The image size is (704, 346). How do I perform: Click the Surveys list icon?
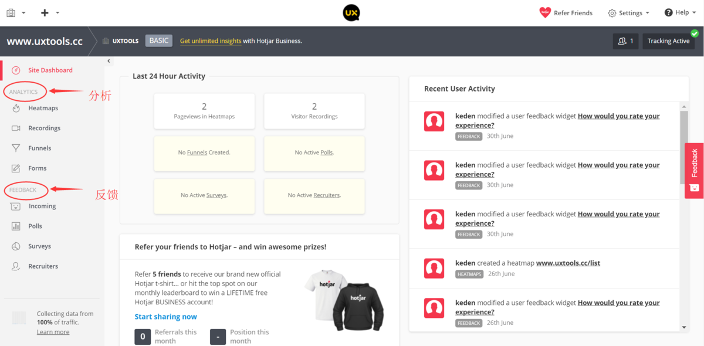pos(16,246)
